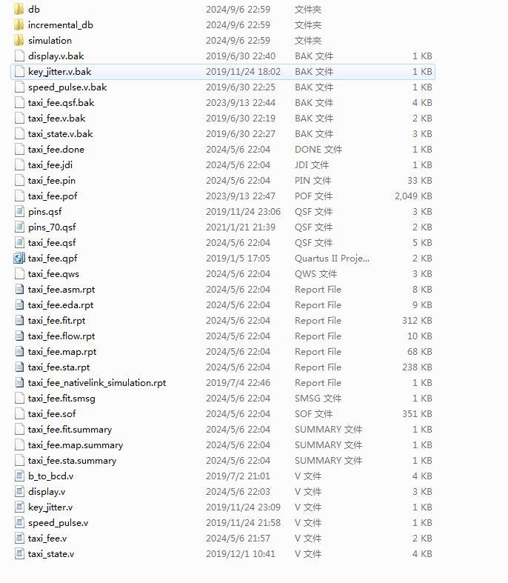508x583 pixels.
Task: Click the taxi_fee.fit.rpt report icon
Action: (x=19, y=321)
